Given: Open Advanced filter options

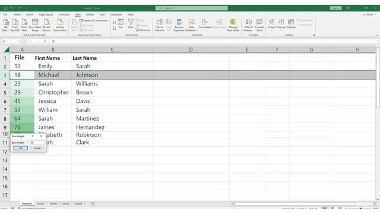Looking at the screenshot, I should tap(142, 30).
